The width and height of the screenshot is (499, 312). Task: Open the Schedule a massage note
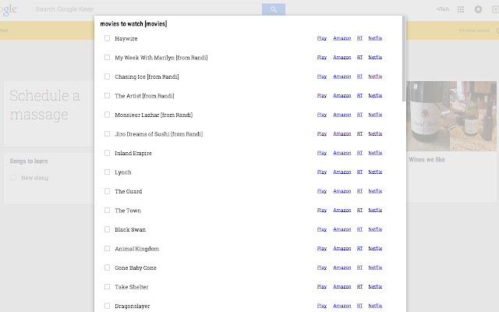pos(48,114)
